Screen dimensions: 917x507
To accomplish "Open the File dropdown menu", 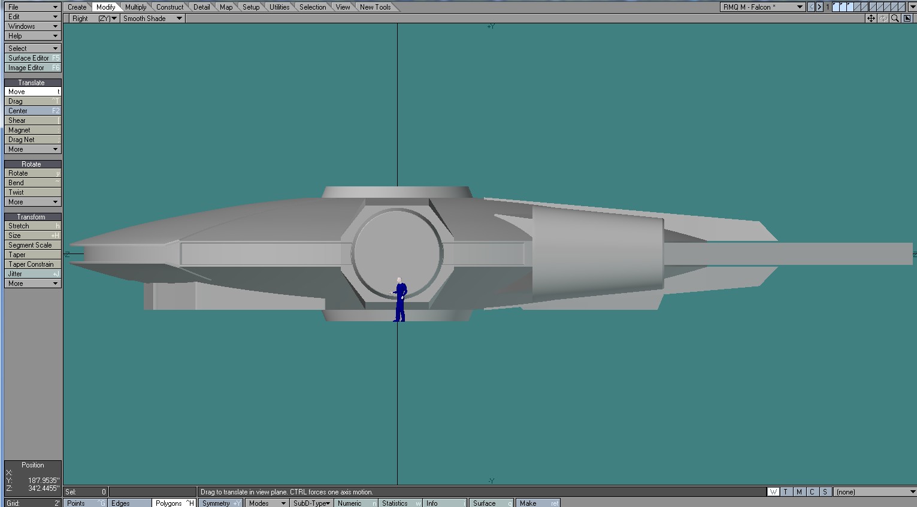I will click(32, 7).
